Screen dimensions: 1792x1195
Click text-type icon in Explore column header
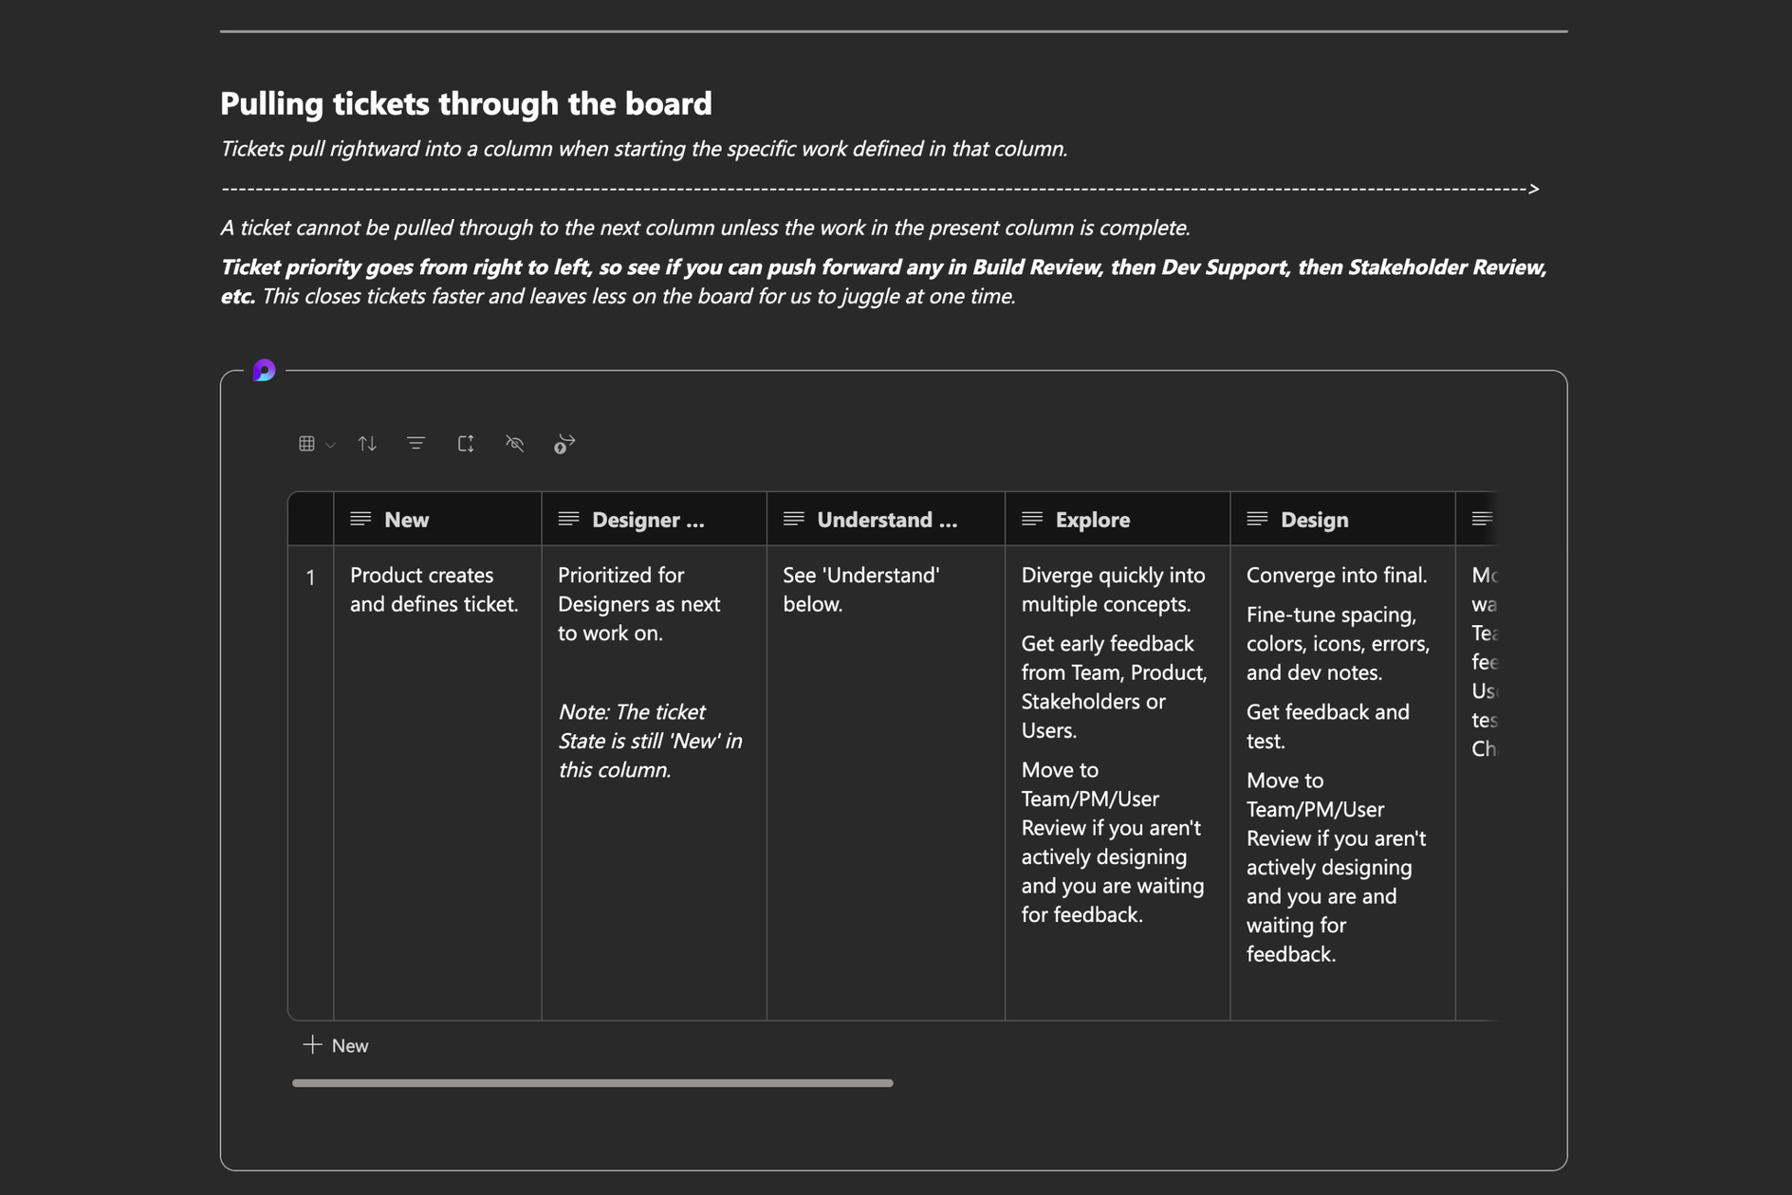click(x=1032, y=519)
